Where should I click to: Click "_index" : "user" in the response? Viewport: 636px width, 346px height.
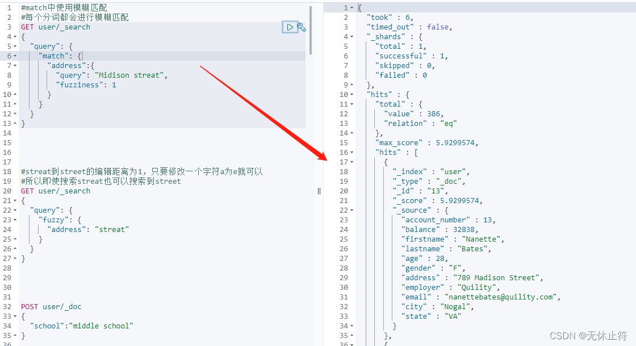[431, 172]
